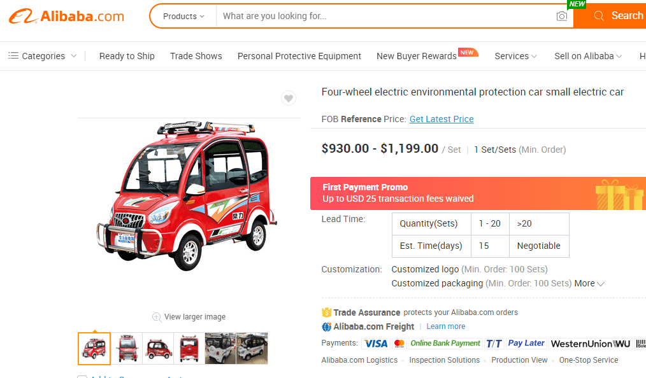
Task: Click the VISA payment icon
Action: pyautogui.click(x=376, y=344)
